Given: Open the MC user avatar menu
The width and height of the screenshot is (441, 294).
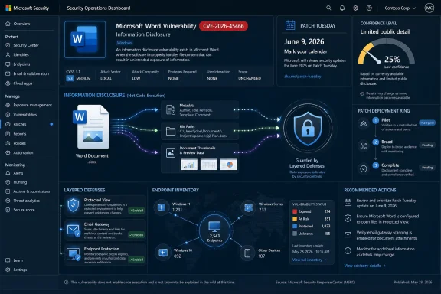Looking at the screenshot, I should coord(430,8).
